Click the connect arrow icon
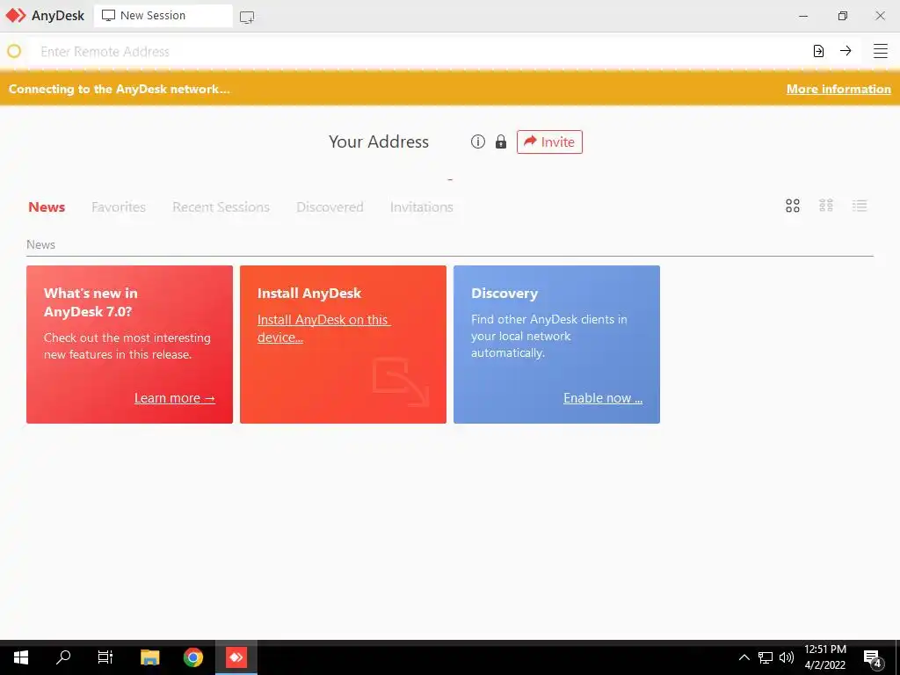900x675 pixels. (x=846, y=50)
